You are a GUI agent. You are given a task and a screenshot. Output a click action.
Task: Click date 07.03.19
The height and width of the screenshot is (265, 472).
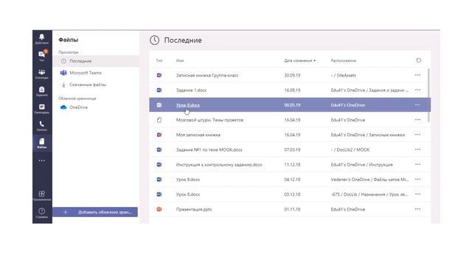(x=292, y=149)
